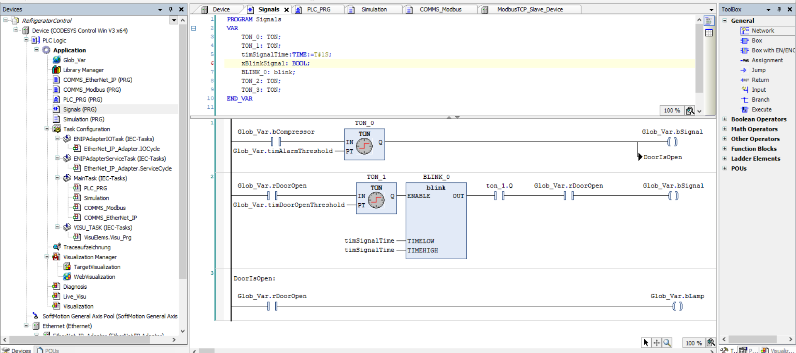
Task: Expand the Boolean Operators category
Action: [x=725, y=119]
